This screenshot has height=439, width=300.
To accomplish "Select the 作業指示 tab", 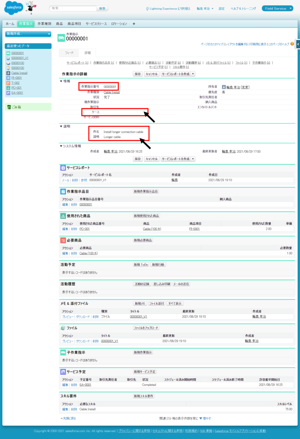I will 26,24.
